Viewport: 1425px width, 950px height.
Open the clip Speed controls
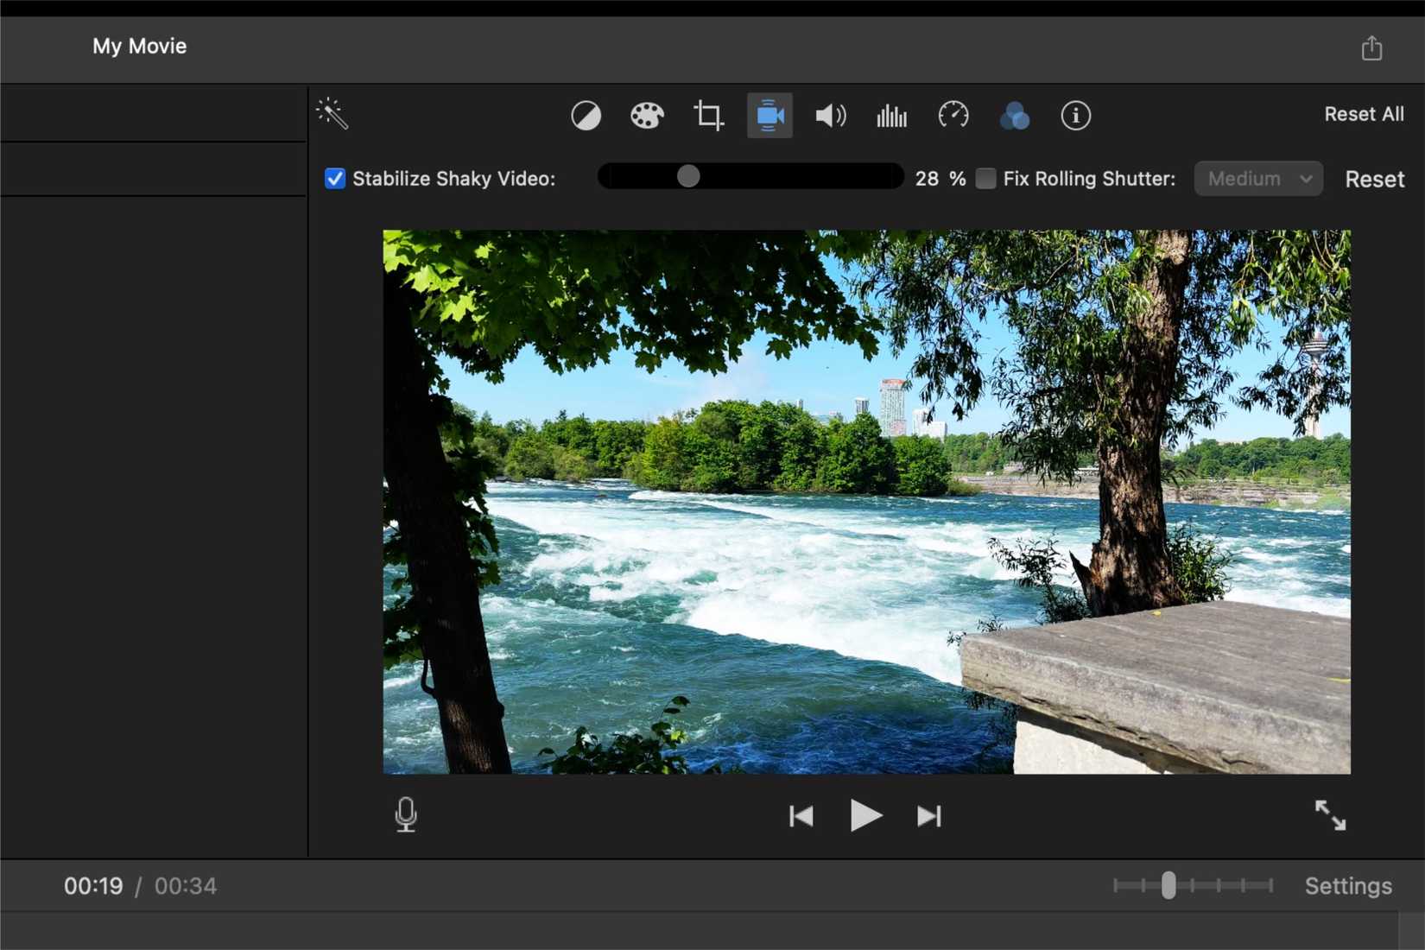coord(953,115)
